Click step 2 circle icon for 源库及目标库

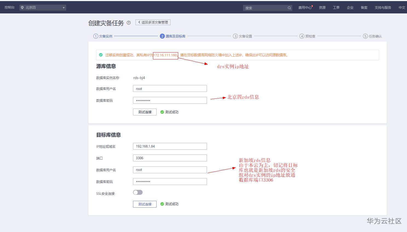(x=162, y=36)
